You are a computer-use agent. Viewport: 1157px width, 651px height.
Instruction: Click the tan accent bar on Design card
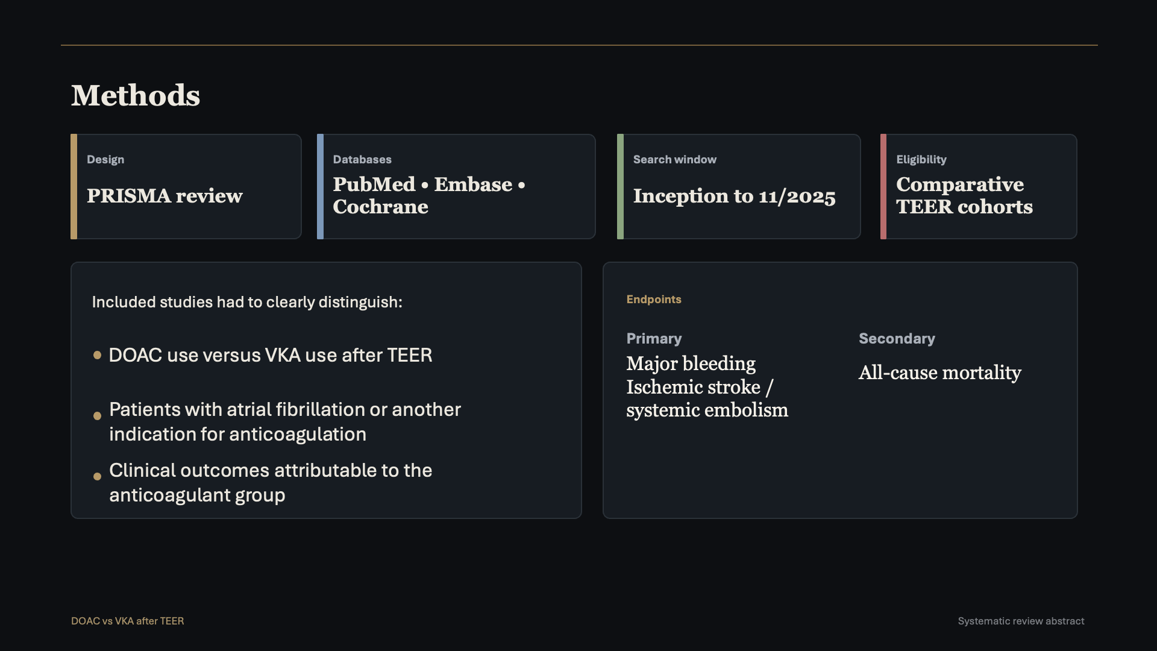click(x=74, y=187)
